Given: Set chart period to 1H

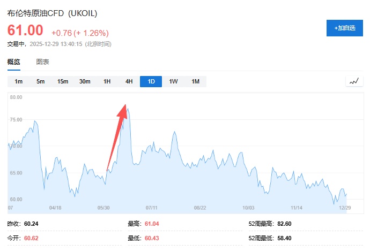Looking at the screenshot, I should pyautogui.click(x=107, y=81).
